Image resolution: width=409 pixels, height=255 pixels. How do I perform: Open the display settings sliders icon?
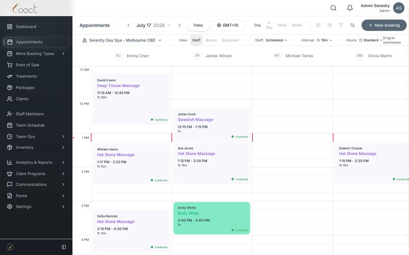coord(352,25)
